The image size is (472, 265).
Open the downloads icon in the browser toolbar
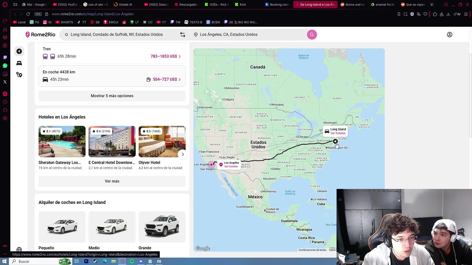(x=448, y=14)
